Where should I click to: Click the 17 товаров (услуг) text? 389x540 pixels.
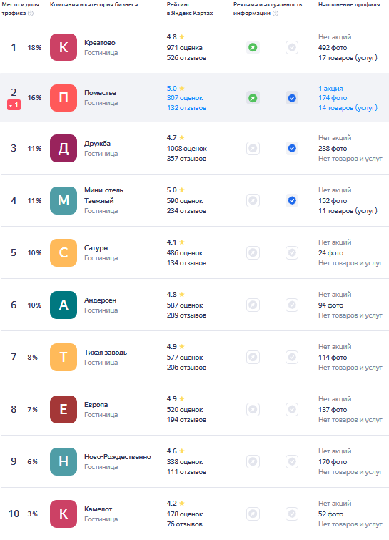[348, 58]
